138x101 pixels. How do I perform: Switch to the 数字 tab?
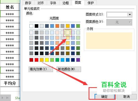28,3
